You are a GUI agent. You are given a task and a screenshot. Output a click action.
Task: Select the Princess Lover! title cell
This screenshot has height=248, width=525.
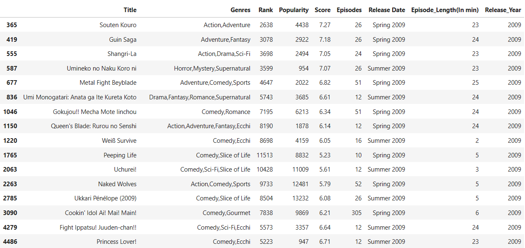click(116, 242)
